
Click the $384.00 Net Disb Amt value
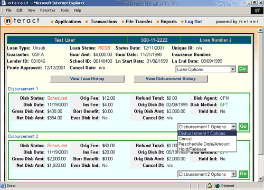(55, 118)
